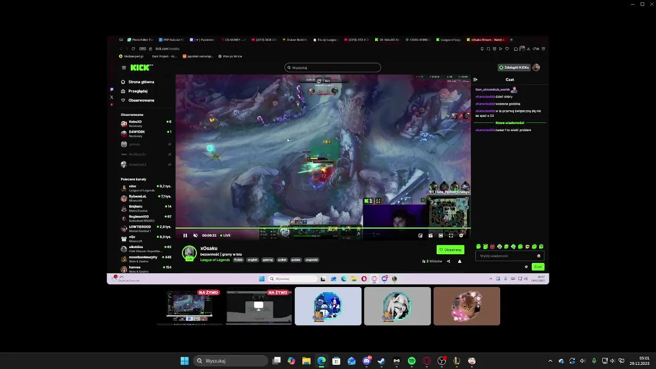This screenshot has width=656, height=369.
Task: Select the gaming stream tag
Action: click(268, 260)
